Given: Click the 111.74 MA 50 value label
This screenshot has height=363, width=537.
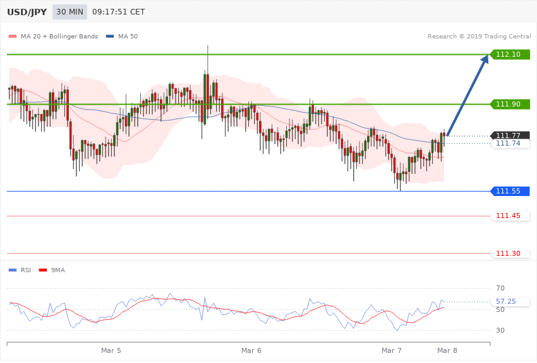Looking at the screenshot, I should coord(510,144).
